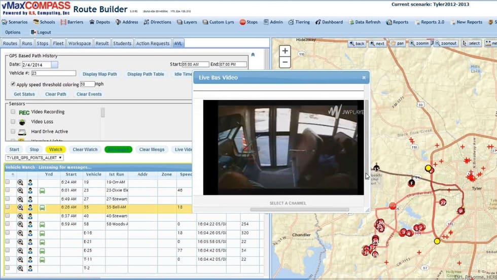This screenshot has width=497, height=280.
Task: Open the Students tab
Action: (x=122, y=44)
